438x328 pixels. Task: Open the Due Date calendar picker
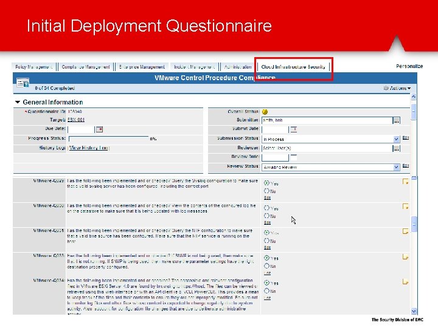[99, 129]
